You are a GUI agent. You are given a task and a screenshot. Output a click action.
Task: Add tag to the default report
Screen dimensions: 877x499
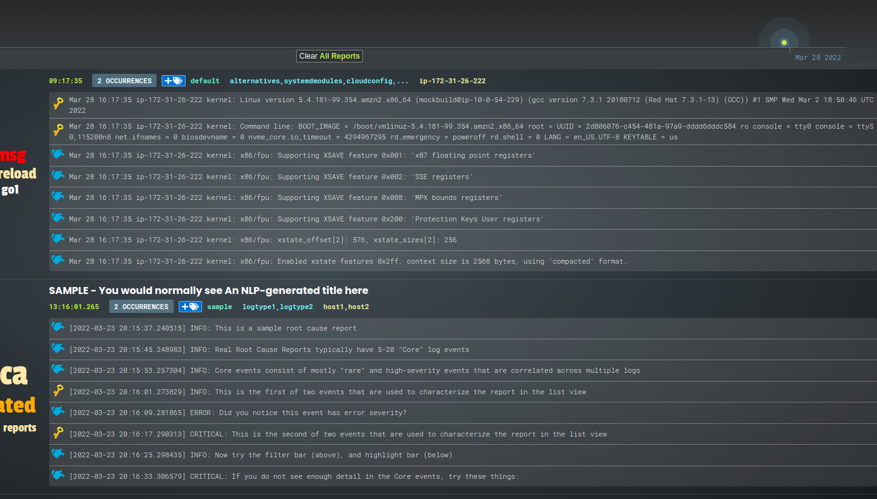click(x=173, y=81)
